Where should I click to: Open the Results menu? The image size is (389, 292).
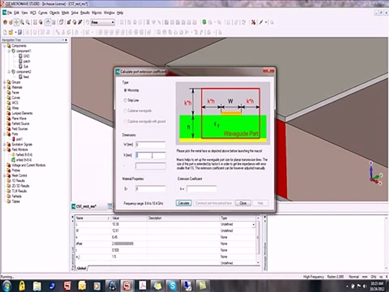[85, 13]
